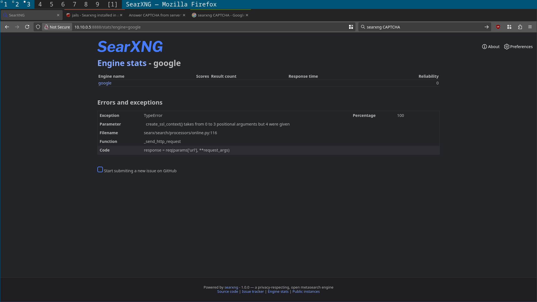This screenshot has width=537, height=302.
Task: Close the Answer CAPTCHA from server tab
Action: click(x=184, y=15)
